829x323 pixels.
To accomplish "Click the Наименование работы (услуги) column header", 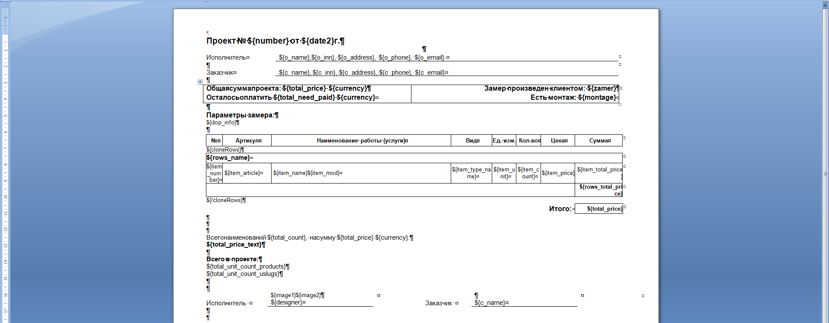I will [362, 141].
